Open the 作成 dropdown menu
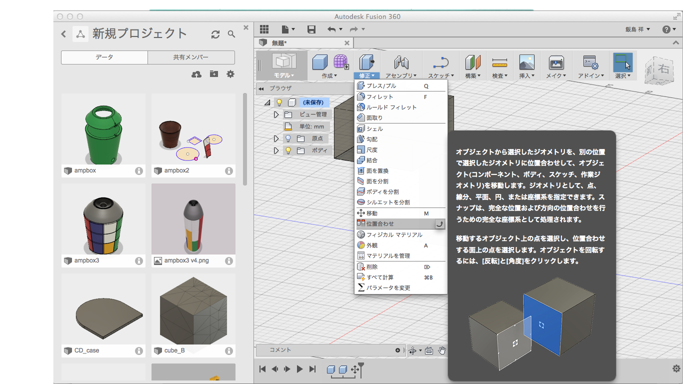Viewport: 683px width, 384px height. pyautogui.click(x=329, y=76)
